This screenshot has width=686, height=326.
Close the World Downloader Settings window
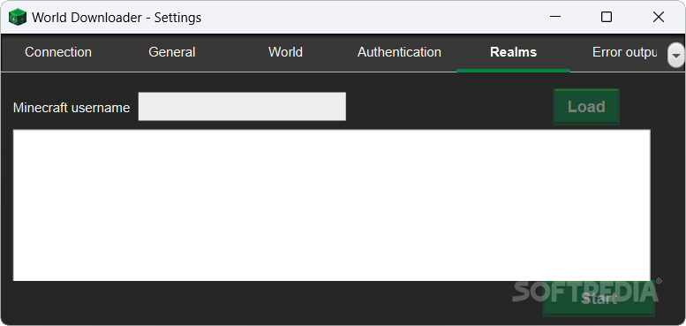coord(659,17)
